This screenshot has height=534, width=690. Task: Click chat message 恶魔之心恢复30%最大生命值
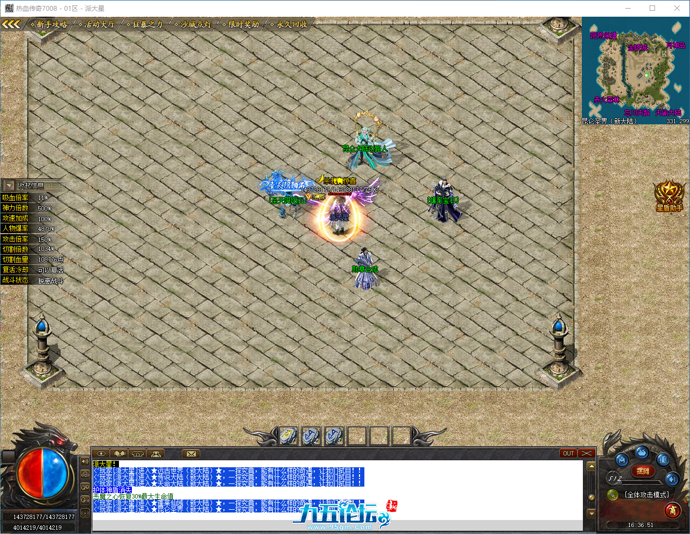tap(133, 496)
